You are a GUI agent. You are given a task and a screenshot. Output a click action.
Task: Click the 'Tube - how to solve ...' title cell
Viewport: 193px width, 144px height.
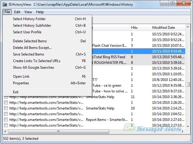[110, 91]
